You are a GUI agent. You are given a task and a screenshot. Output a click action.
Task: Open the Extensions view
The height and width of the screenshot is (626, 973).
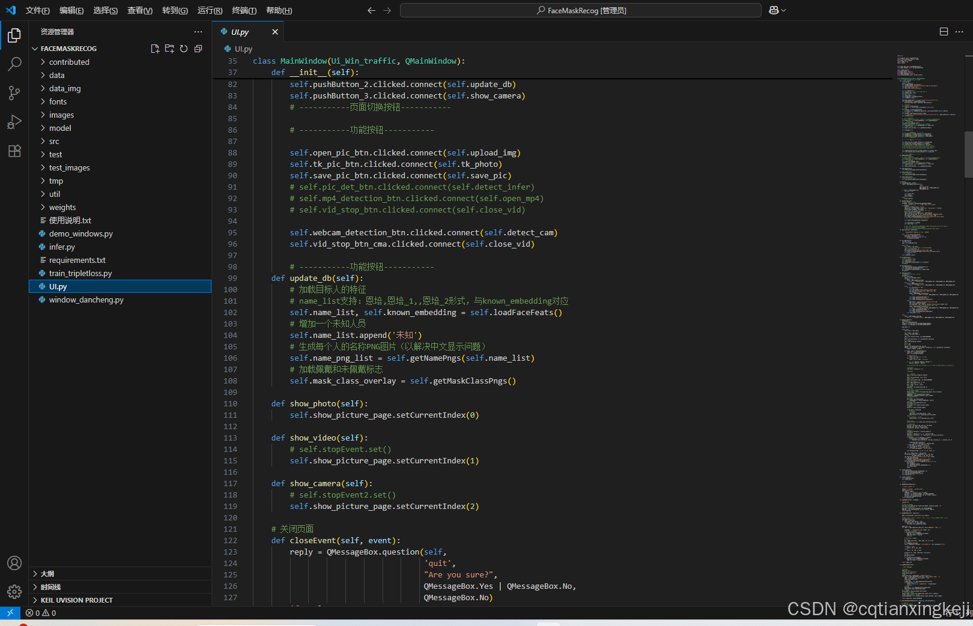point(14,151)
